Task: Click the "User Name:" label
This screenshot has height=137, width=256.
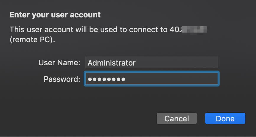Action: pos(59,63)
